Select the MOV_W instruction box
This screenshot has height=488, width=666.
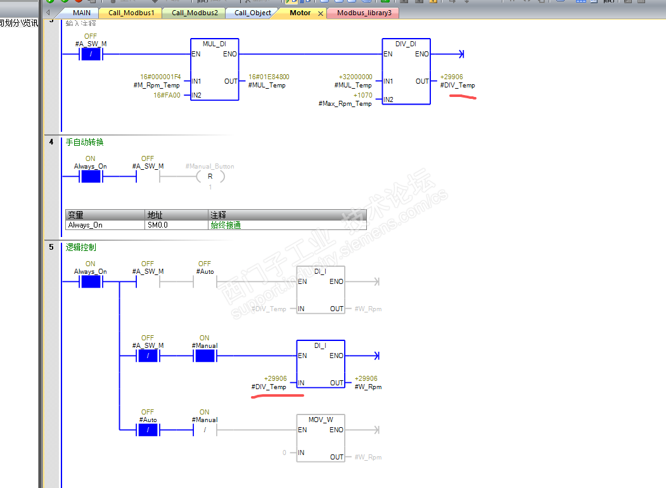(321, 439)
